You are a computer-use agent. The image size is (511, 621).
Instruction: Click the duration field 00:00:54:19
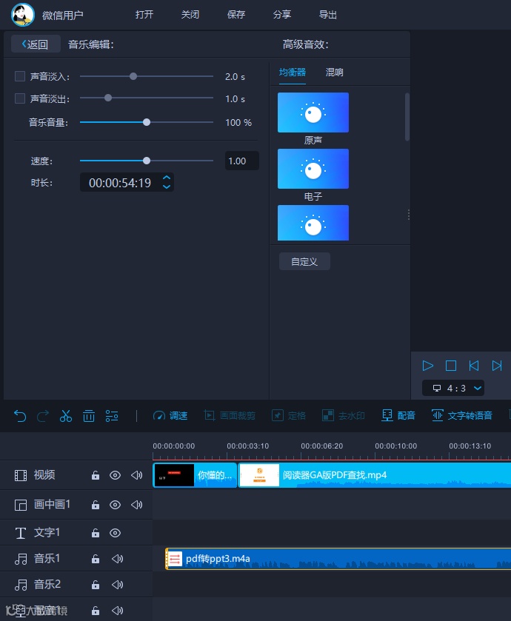click(120, 183)
